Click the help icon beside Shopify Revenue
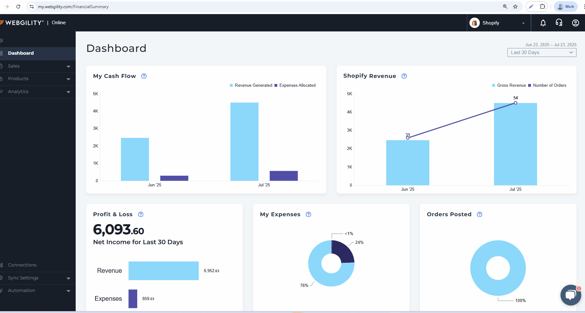Viewport: 585px width, 313px height. coord(404,76)
